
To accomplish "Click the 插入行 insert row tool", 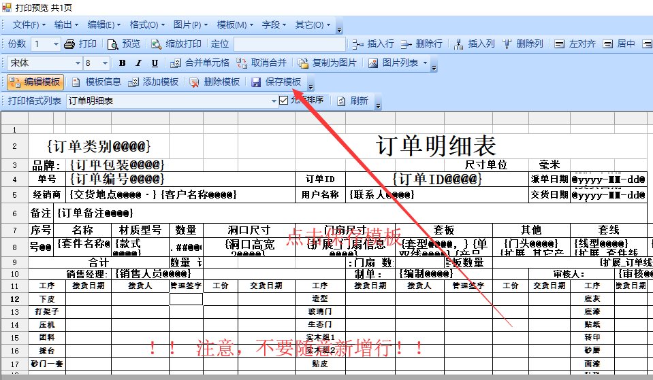I will click(x=373, y=44).
